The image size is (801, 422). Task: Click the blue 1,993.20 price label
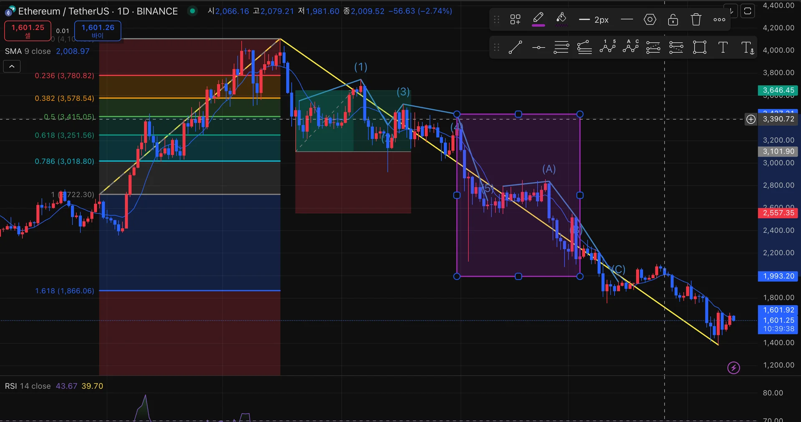click(x=778, y=276)
